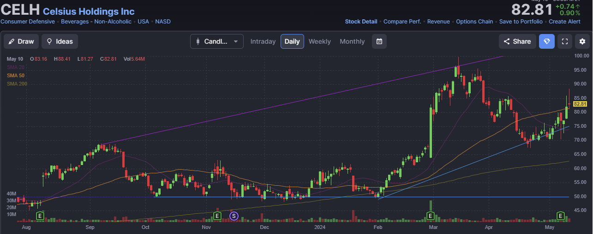Screen dimensions: 593x234
Task: Click the November earnings E marker
Action: click(217, 215)
